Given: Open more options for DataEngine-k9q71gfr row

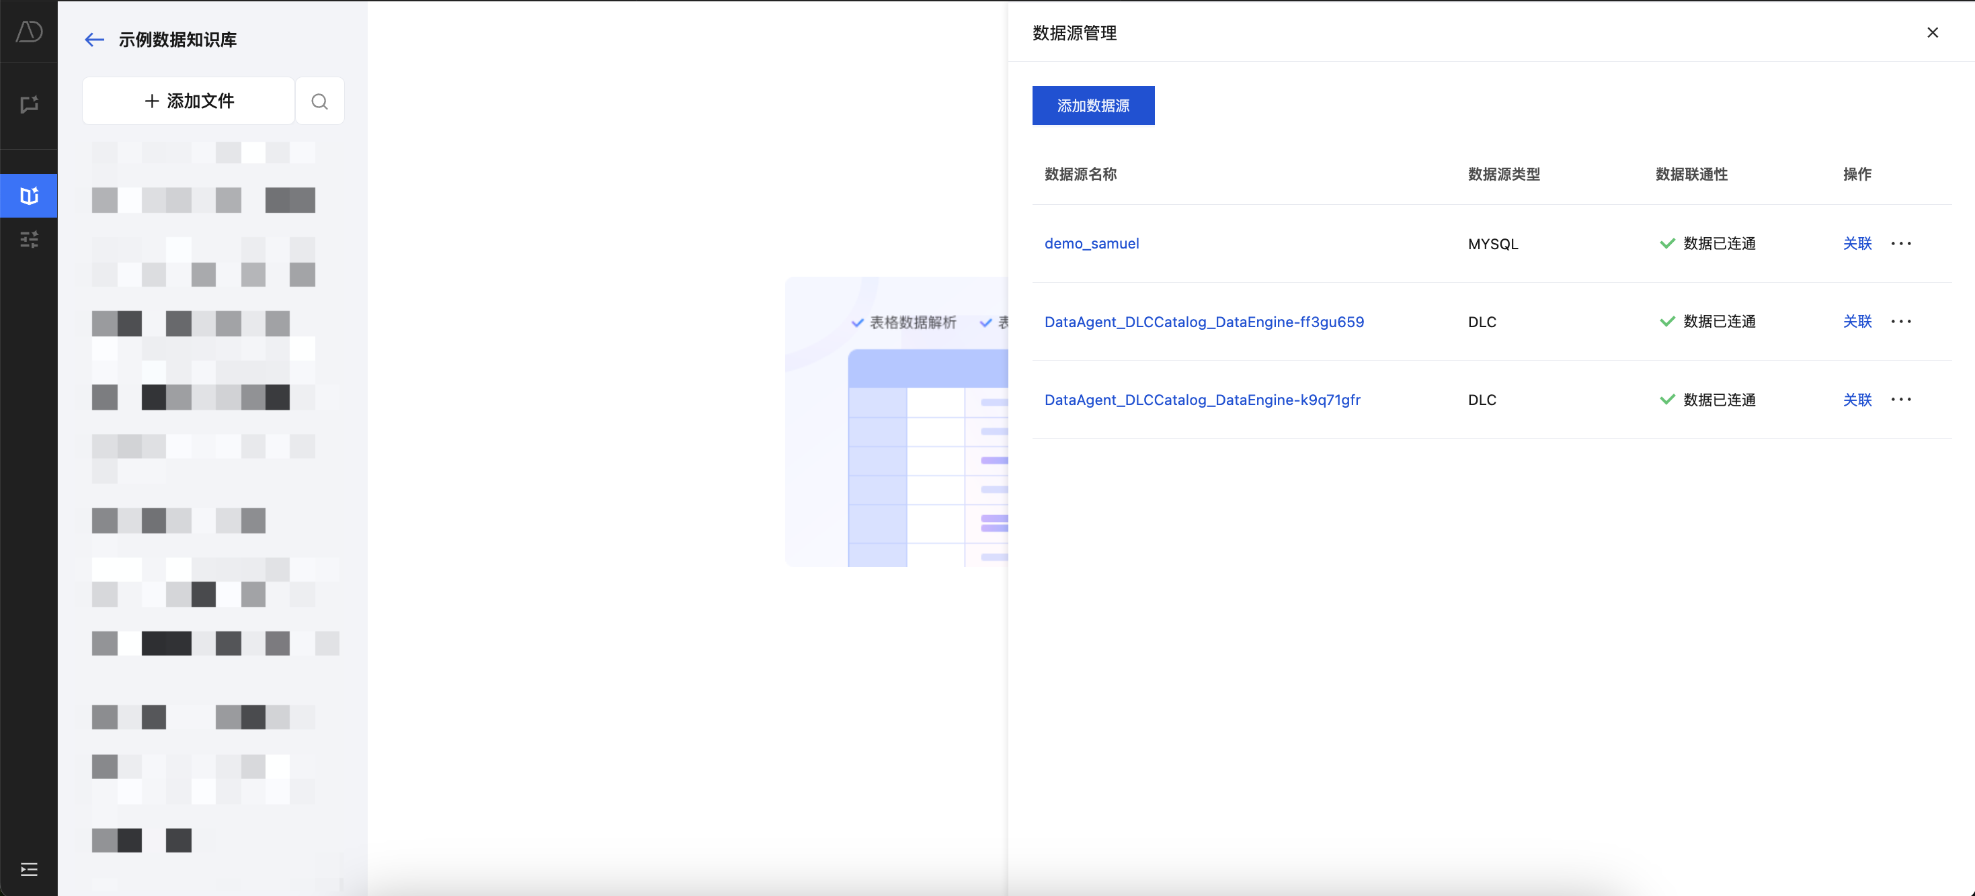Looking at the screenshot, I should coord(1900,400).
